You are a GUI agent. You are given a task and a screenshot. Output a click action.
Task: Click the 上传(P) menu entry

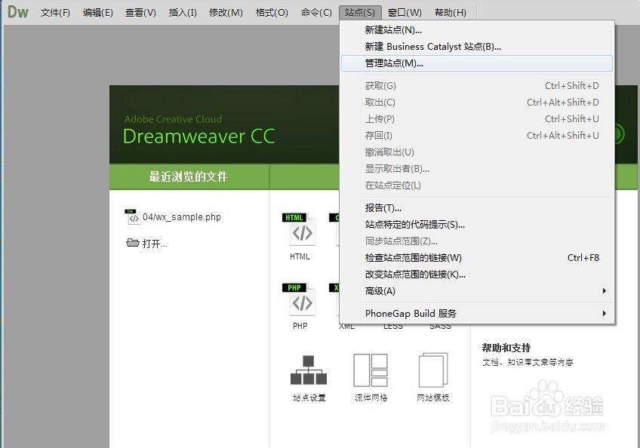pyautogui.click(x=477, y=118)
